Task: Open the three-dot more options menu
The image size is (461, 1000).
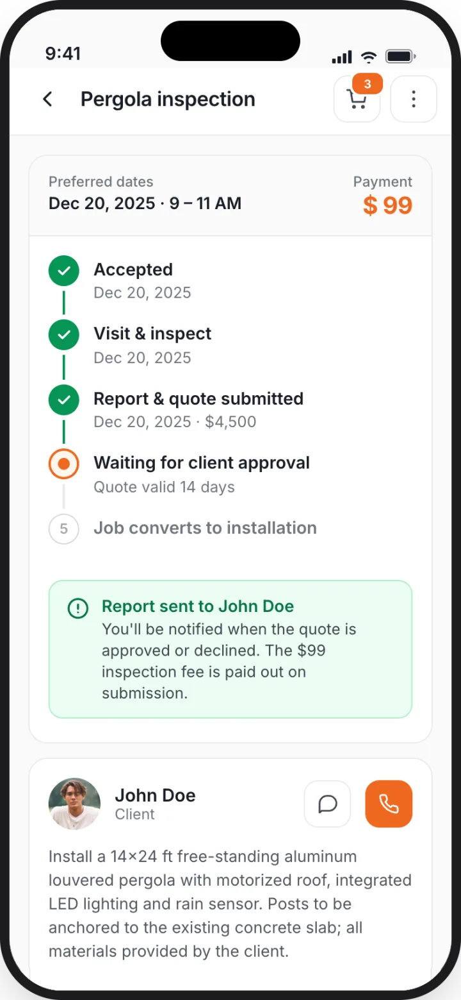Action: (414, 99)
